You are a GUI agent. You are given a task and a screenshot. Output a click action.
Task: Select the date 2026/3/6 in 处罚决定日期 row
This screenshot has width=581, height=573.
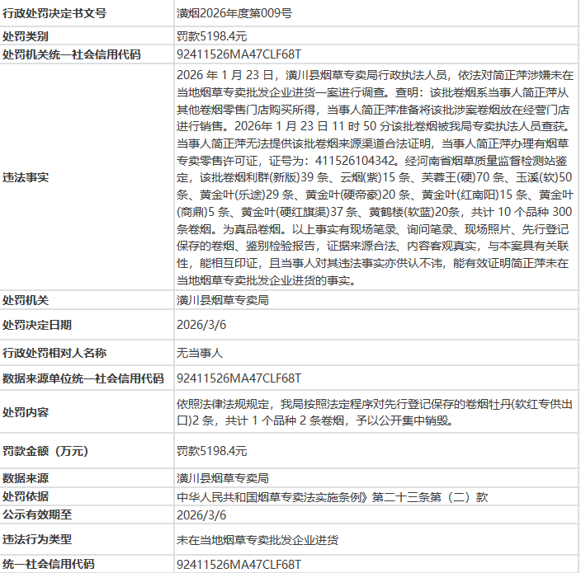(201, 325)
